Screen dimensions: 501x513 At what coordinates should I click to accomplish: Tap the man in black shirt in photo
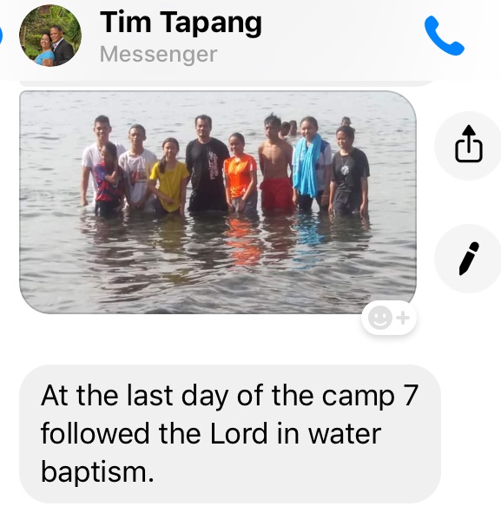(206, 163)
